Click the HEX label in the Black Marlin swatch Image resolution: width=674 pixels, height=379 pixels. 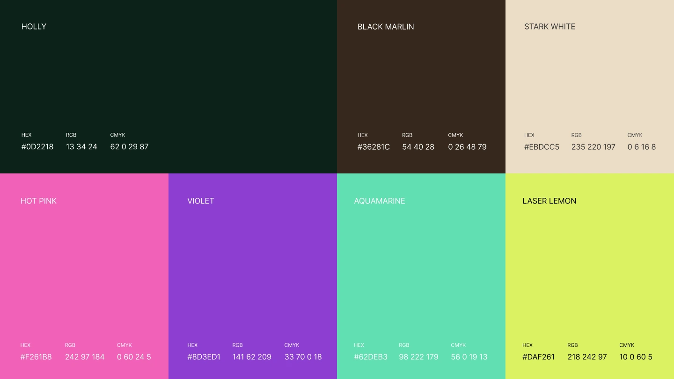pos(363,135)
